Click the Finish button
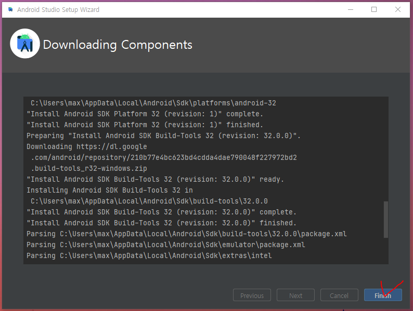Screen dimensions: 413x311 click(383, 295)
